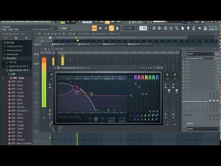Open the white pattern selector box
This screenshot has height=166, width=221.
[143, 28]
